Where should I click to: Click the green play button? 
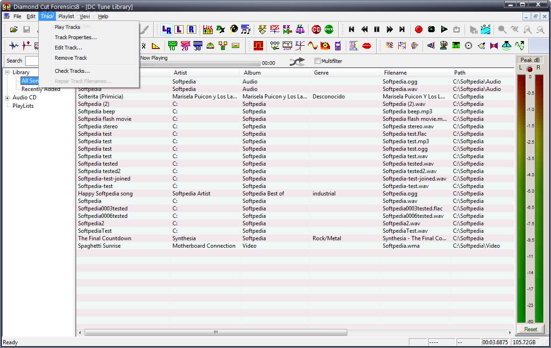point(444,29)
